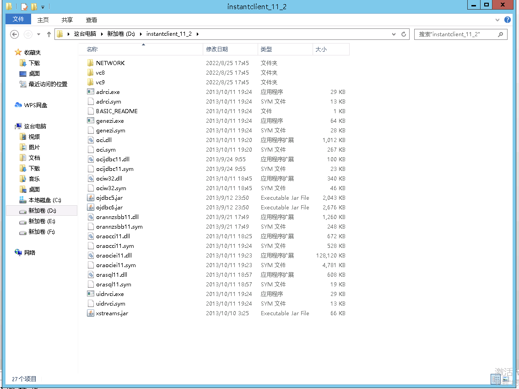Select the ojdbc6.jar file icon
The height and width of the screenshot is (389, 519).
[x=90, y=208]
